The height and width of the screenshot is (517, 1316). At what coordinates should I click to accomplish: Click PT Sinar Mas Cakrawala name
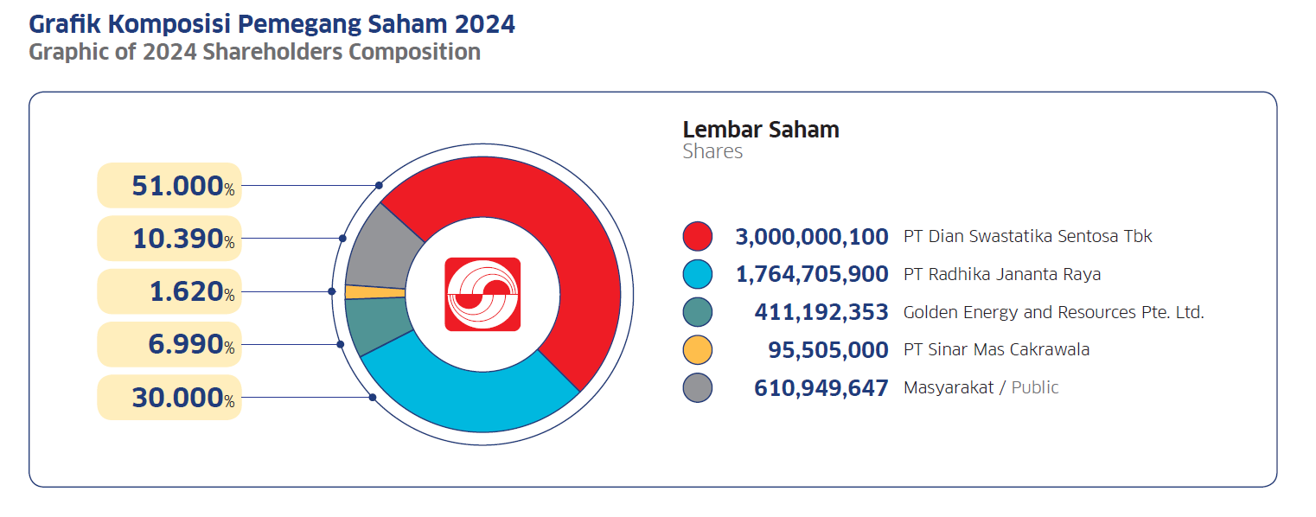(x=997, y=350)
